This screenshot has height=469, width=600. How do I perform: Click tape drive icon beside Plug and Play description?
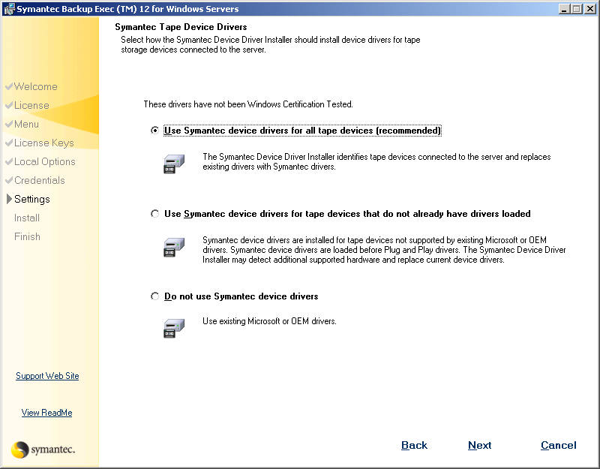tap(174, 248)
